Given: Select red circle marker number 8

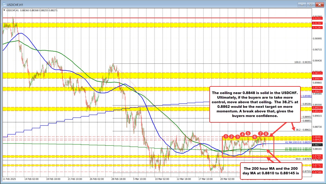Looking at the screenshot, I should tap(266, 134).
